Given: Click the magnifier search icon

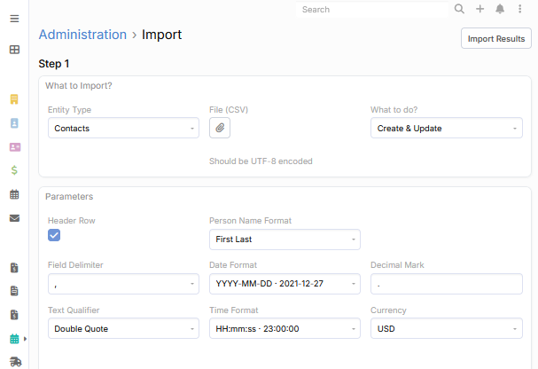Looking at the screenshot, I should tap(459, 10).
